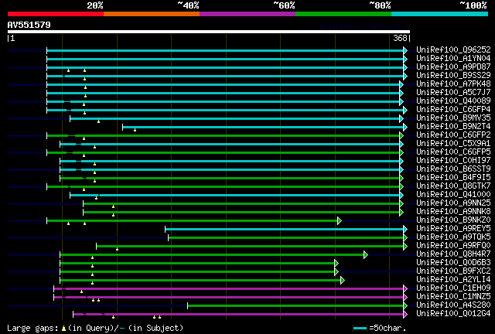This screenshot has width=495, height=334.
Task: Click the UniRef100_C1MNZ5 label
Action: (x=453, y=297)
